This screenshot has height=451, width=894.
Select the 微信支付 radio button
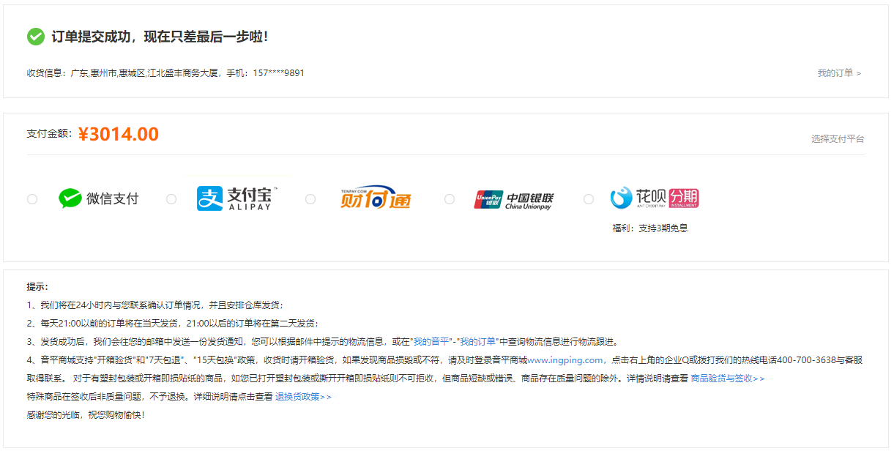32,199
